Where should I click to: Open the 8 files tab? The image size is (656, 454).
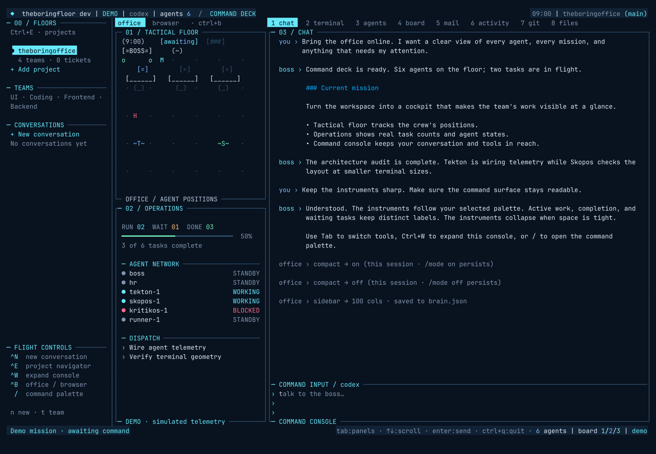564,23
